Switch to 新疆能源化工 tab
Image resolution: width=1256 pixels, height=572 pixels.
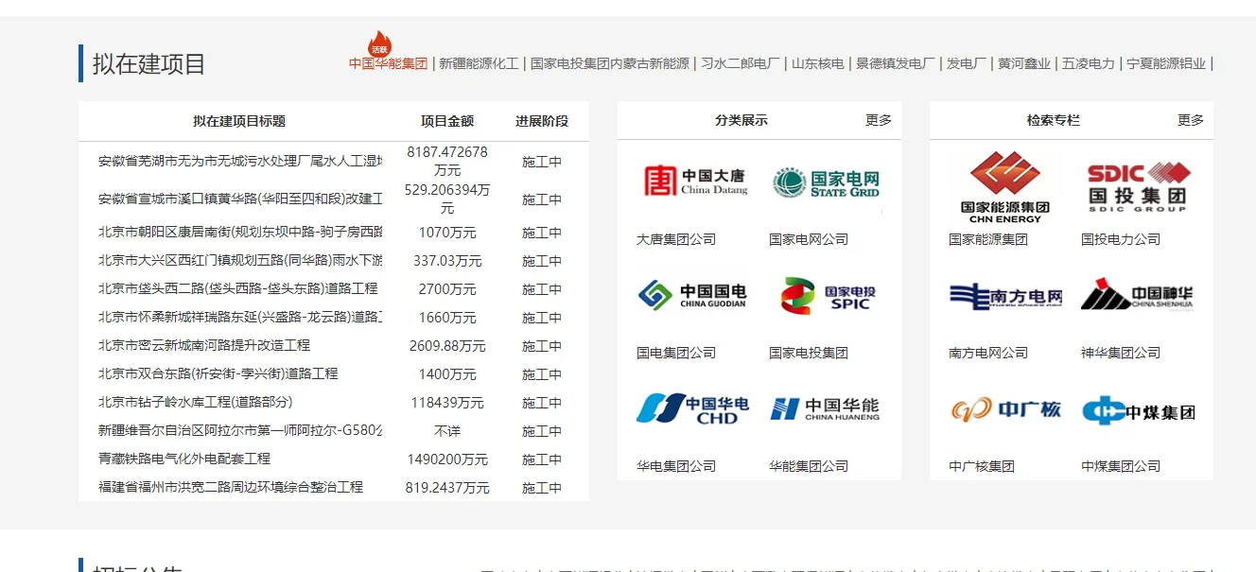coord(479,63)
